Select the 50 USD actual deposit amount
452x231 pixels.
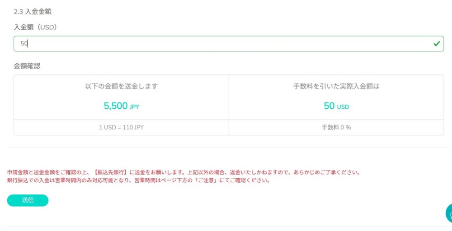click(x=336, y=106)
